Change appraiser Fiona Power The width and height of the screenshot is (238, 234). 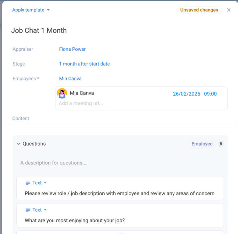click(72, 49)
